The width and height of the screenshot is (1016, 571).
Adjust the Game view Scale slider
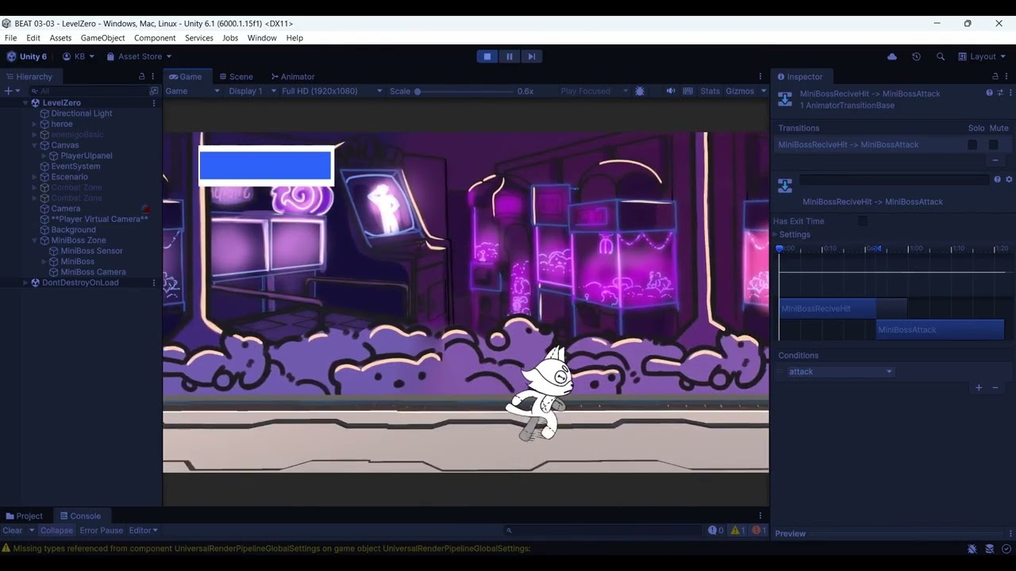464,91
